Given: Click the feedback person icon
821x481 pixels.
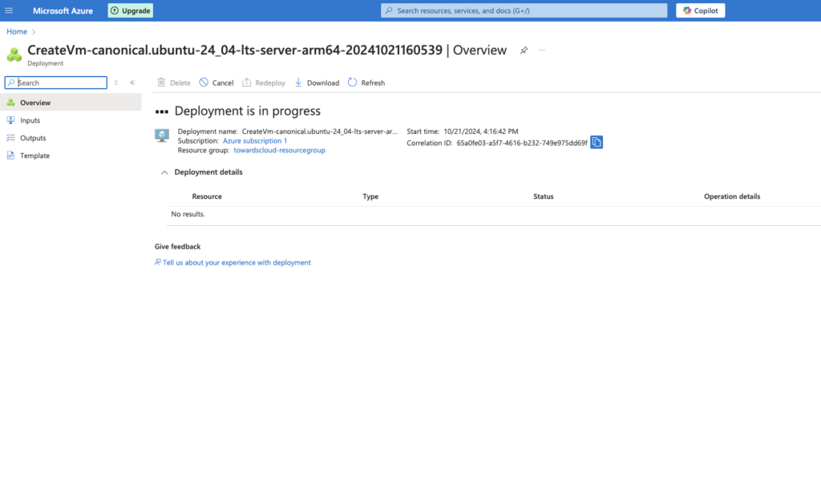Looking at the screenshot, I should (x=158, y=262).
